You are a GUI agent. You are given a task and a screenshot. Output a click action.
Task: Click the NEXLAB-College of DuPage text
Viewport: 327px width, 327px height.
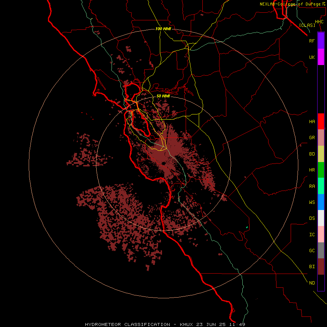pos(290,4)
